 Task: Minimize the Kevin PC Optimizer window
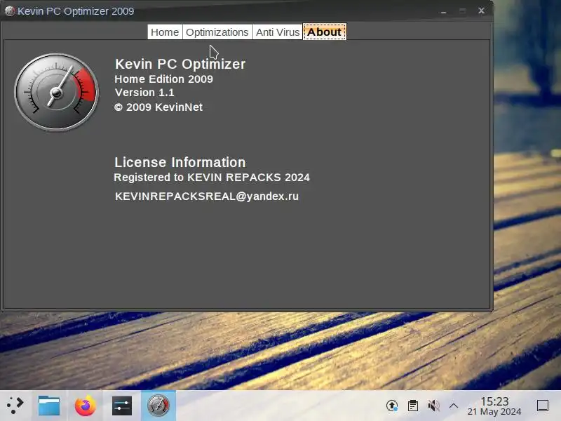[x=444, y=11]
